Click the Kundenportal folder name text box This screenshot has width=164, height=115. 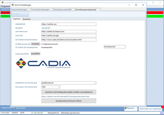pos(115,47)
